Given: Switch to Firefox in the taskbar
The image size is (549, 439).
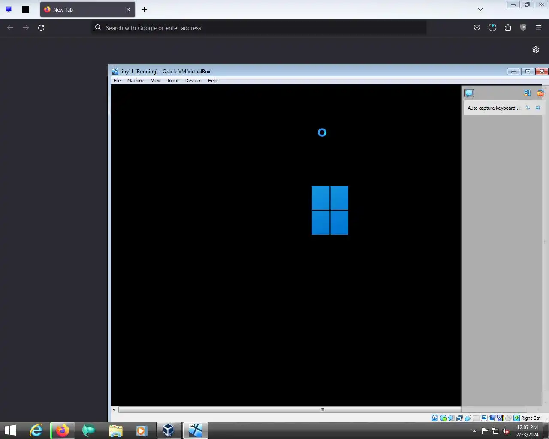Looking at the screenshot, I should point(63,430).
